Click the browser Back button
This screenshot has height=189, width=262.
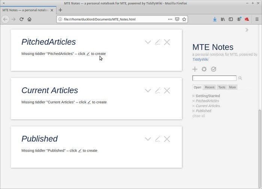pos(5,19)
